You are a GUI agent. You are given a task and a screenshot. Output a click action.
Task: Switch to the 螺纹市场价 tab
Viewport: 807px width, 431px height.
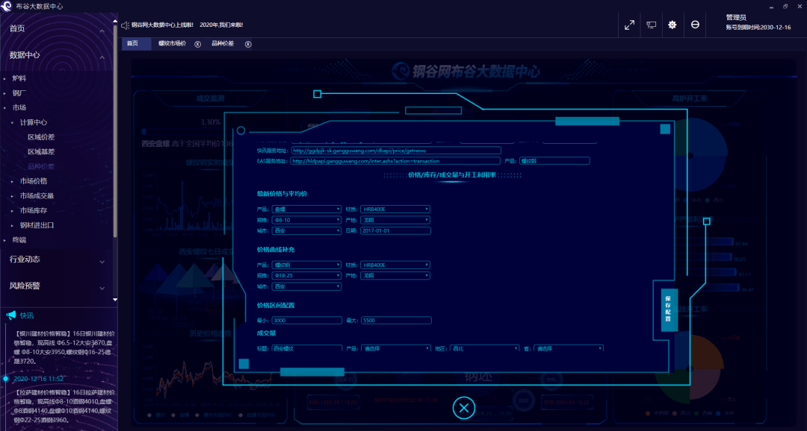click(173, 44)
